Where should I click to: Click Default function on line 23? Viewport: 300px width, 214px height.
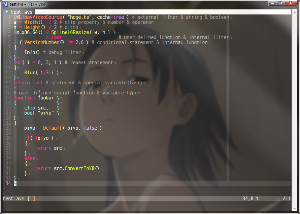tap(53, 128)
